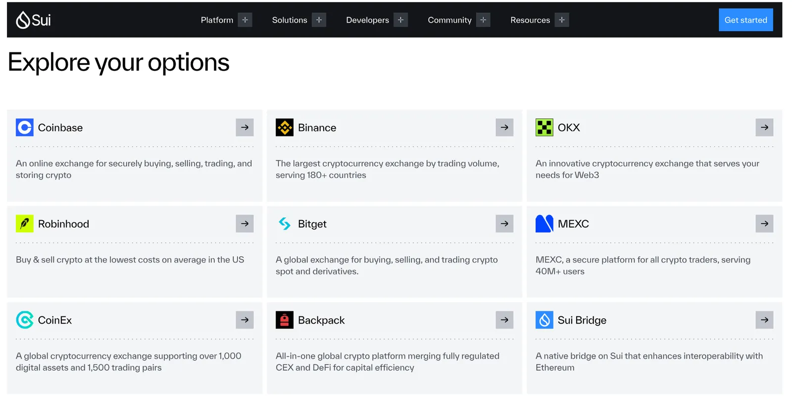This screenshot has width=792, height=398.
Task: Click the OKX logo icon
Action: 544,128
